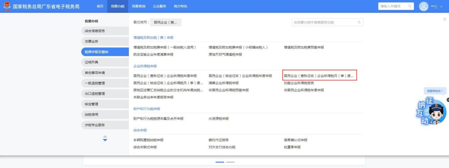The height and width of the screenshot is (168, 449).
Task: Expand the user account dropdown chevron
Action: (x=442, y=6)
